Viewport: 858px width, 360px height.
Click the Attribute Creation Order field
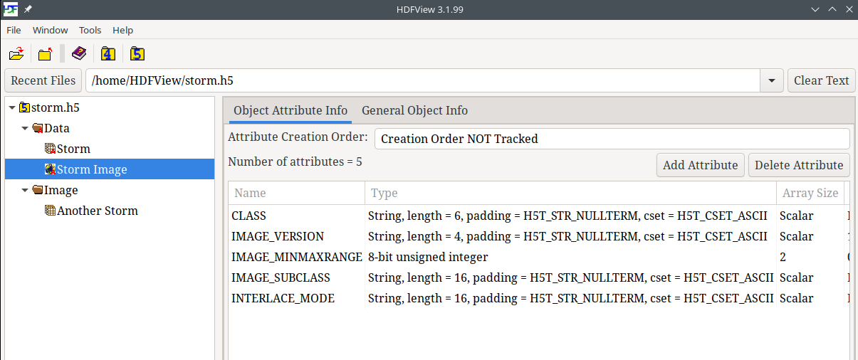tap(612, 139)
